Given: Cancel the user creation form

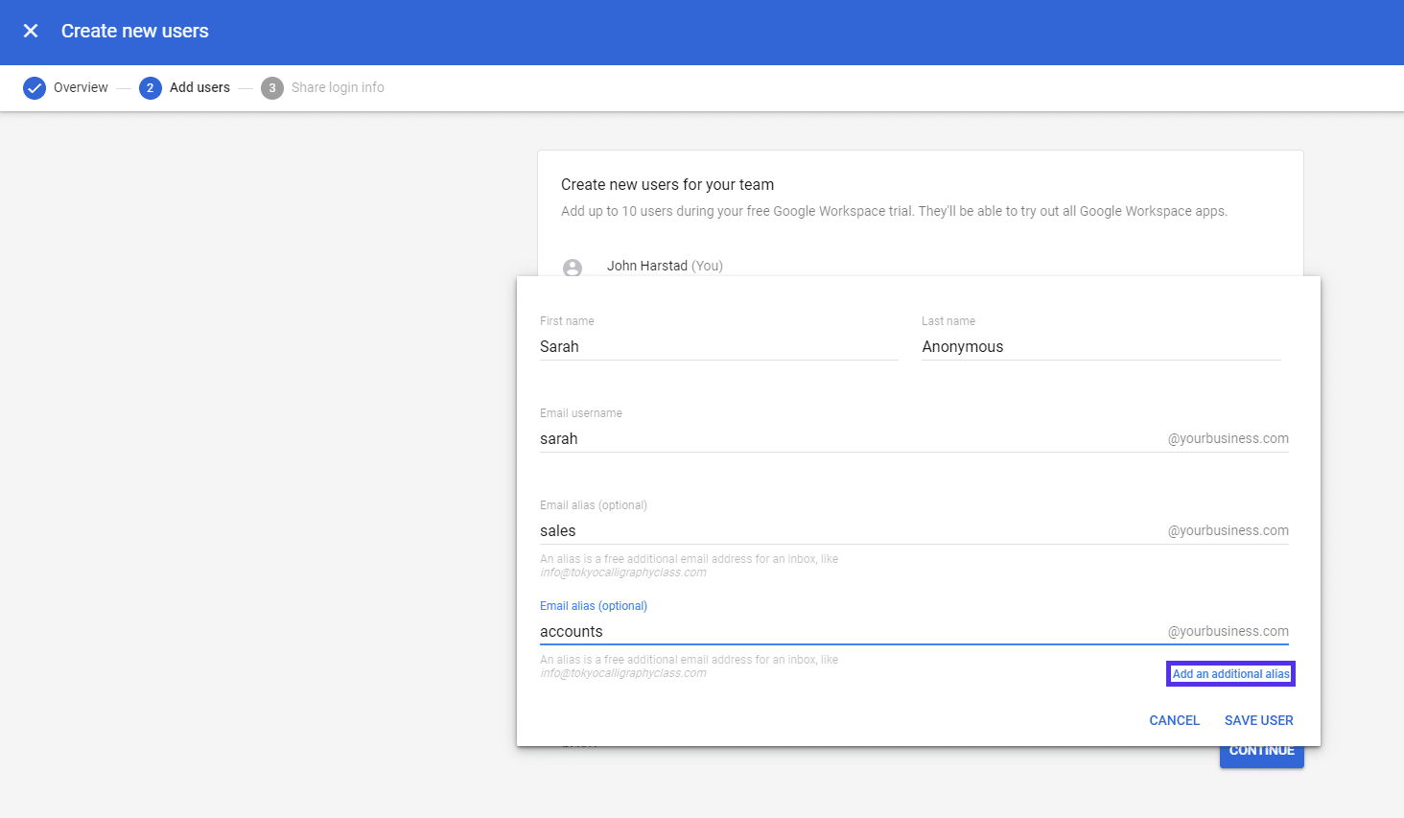Looking at the screenshot, I should click(1174, 720).
